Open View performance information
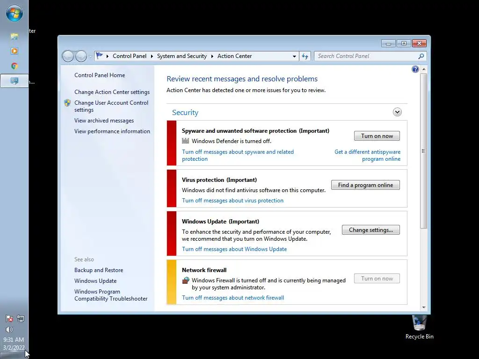Viewport: 479px width, 359px height. [112, 131]
